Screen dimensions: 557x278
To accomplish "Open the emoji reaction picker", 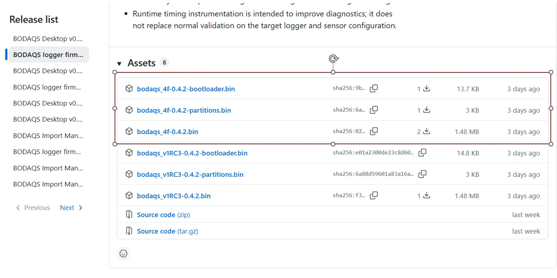I will point(123,253).
